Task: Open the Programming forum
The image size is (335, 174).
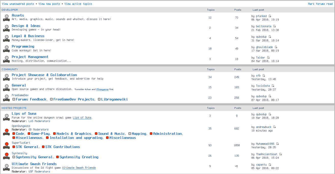Action: pos(23,47)
